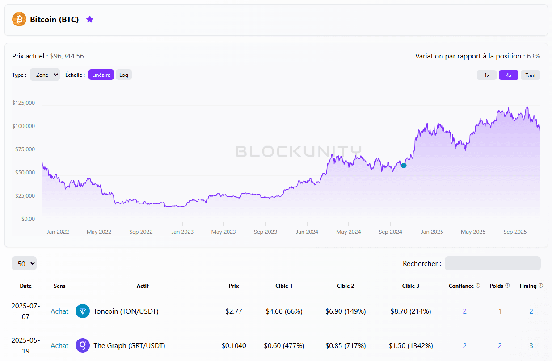Open The Graph (GRT/USDT) asset
This screenshot has height=361, width=552.
[129, 345]
